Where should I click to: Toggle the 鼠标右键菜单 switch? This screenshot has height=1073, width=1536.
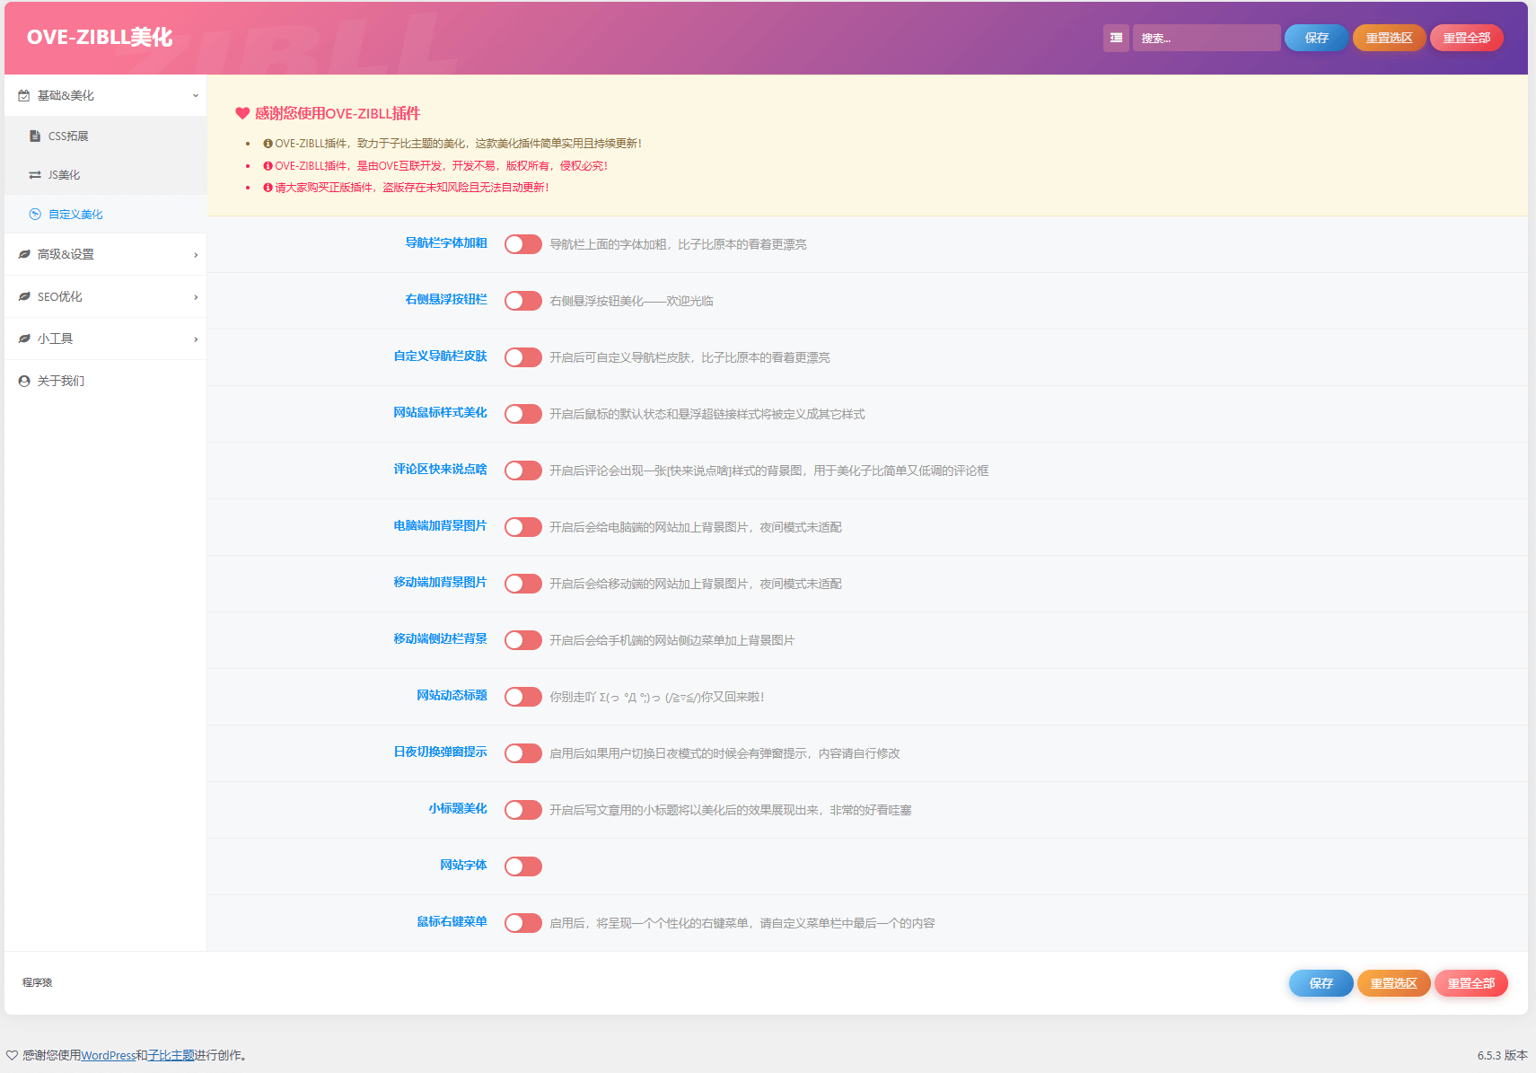point(522,923)
